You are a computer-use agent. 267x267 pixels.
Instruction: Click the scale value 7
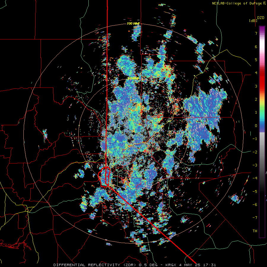click(x=256, y=33)
